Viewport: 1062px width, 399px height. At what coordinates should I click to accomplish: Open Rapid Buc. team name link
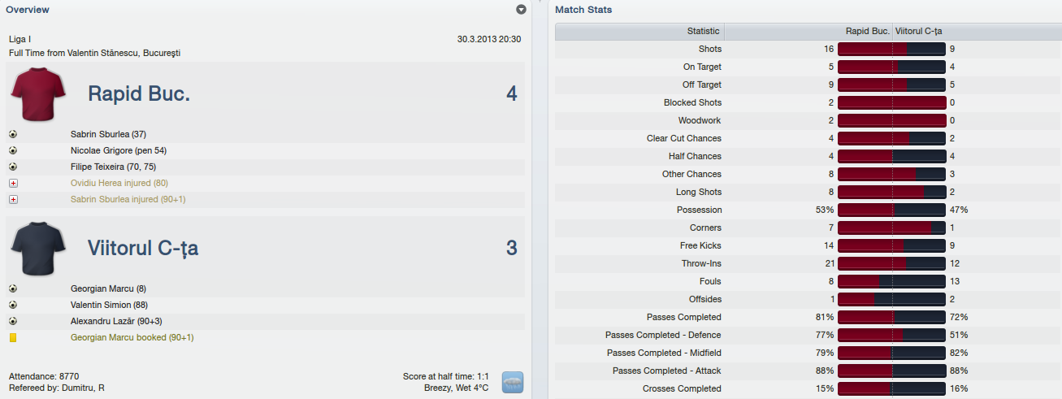139,94
